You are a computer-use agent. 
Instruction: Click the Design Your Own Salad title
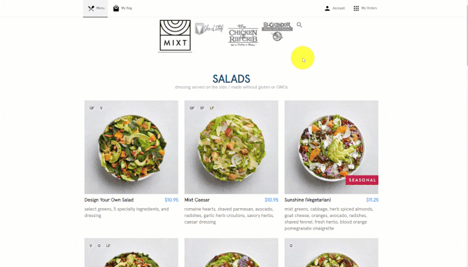[109, 200]
